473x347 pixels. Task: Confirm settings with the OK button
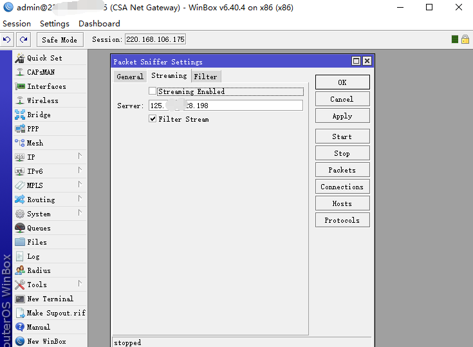click(342, 82)
